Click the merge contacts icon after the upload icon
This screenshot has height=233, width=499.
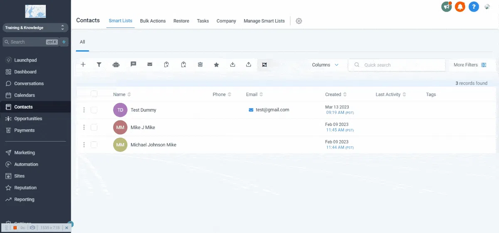coord(264,64)
